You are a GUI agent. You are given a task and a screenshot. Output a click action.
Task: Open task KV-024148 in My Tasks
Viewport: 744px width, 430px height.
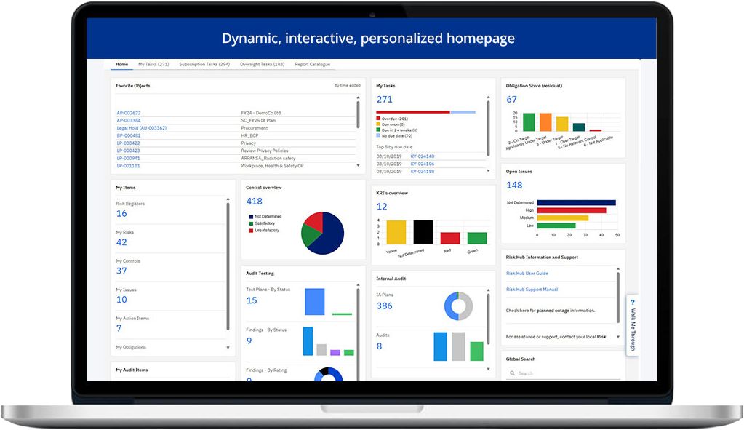[x=423, y=156]
